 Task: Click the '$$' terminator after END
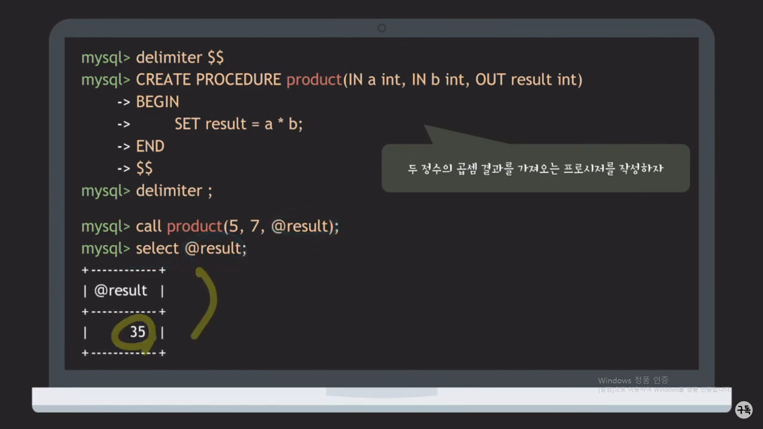pyautogui.click(x=144, y=168)
